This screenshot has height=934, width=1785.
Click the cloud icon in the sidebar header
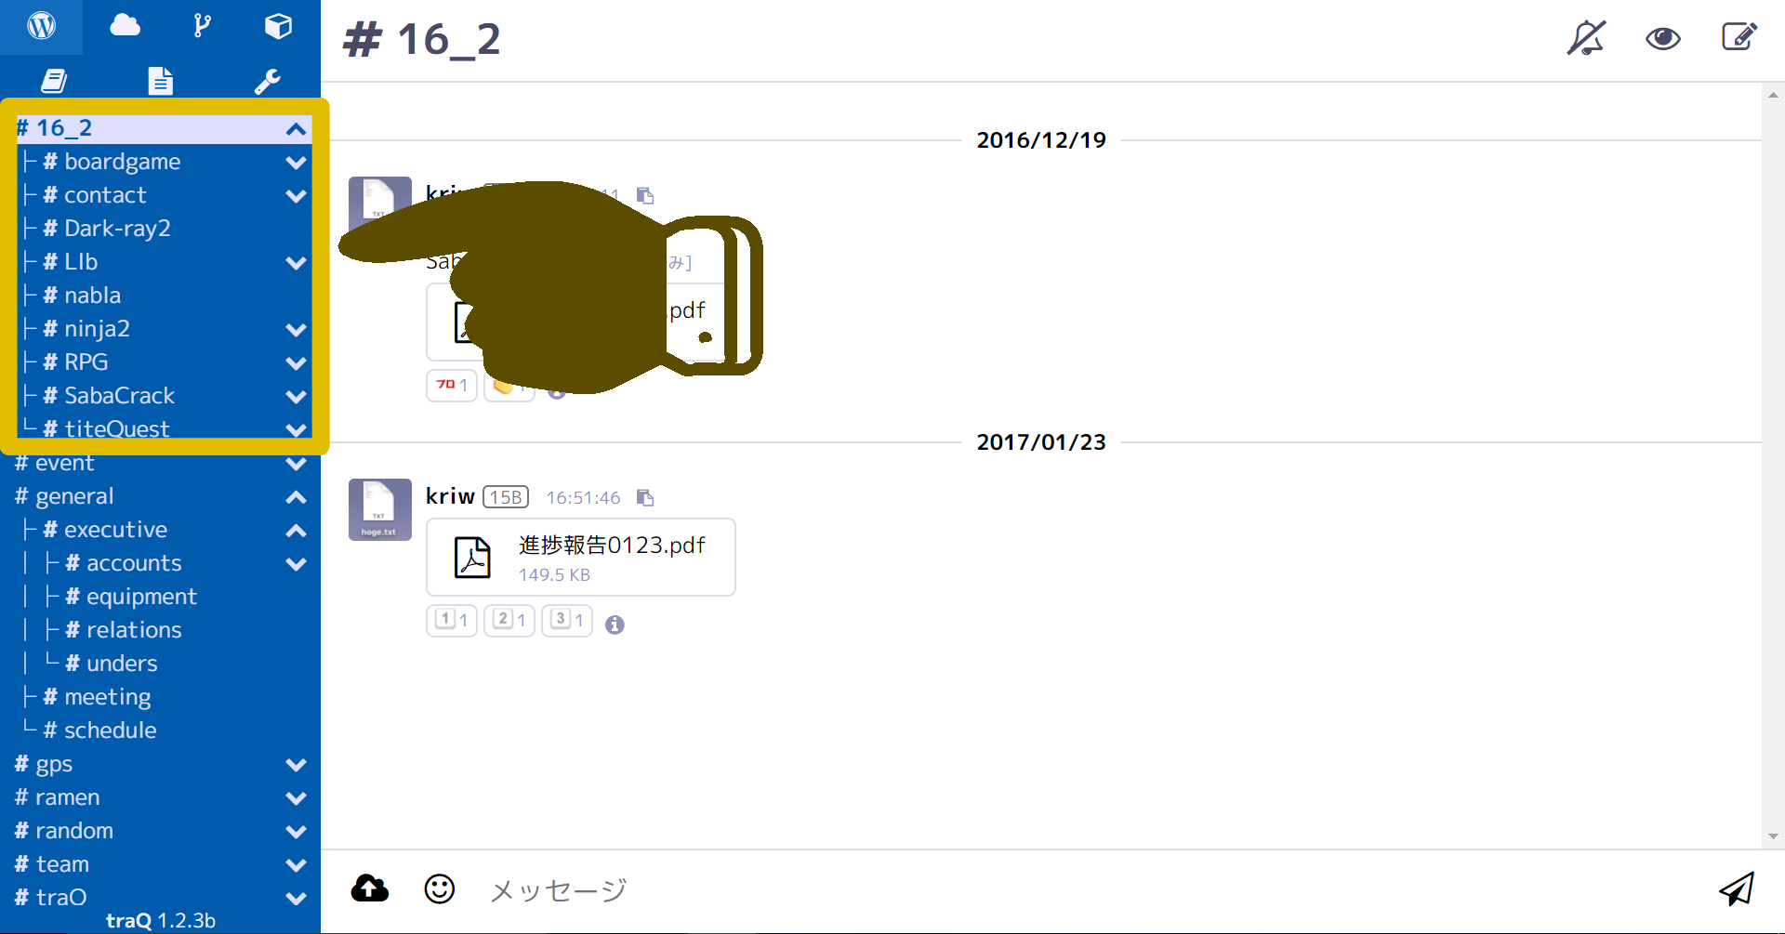125,25
